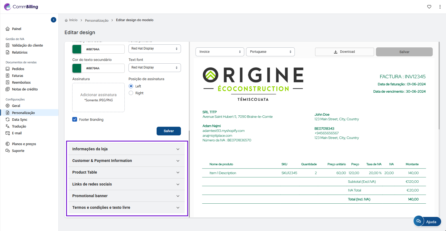Select Right signature position
Screen dimensions: 446x231
click(x=131, y=93)
